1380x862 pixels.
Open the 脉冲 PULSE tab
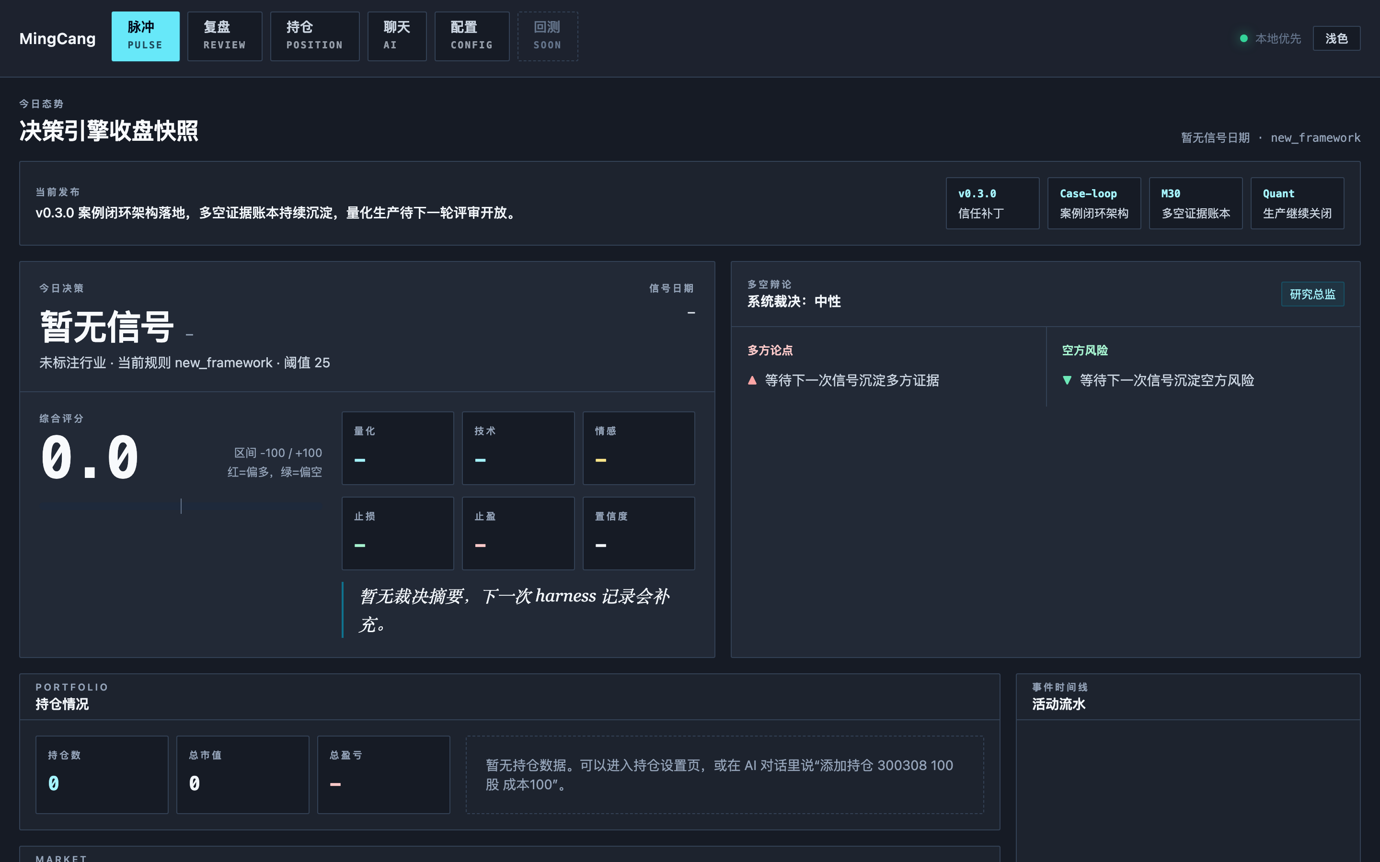(145, 36)
